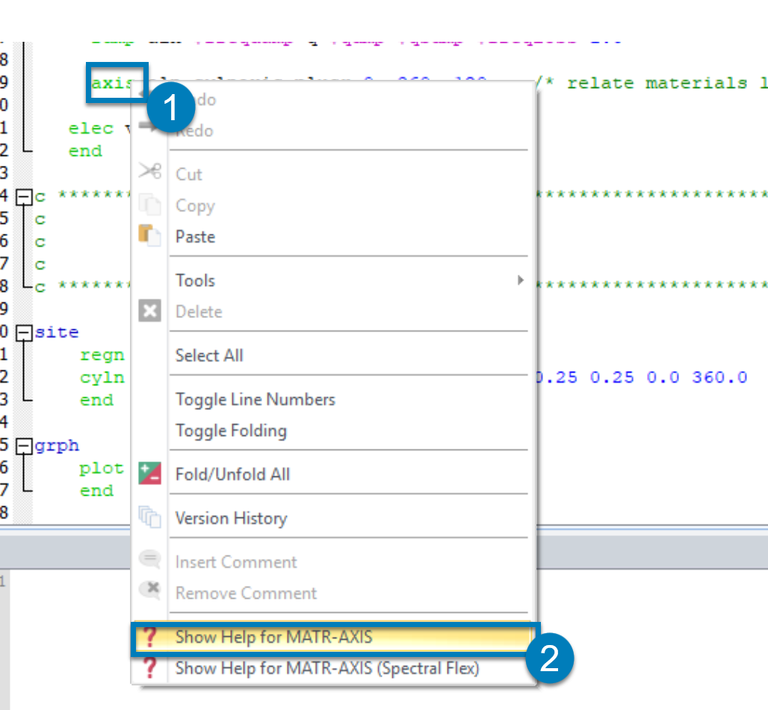Click the Copy pages icon
Image resolution: width=768 pixels, height=710 pixels.
(149, 204)
